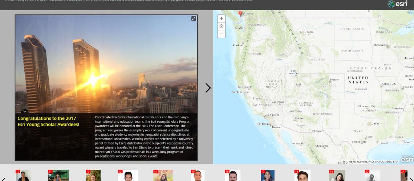414x181 pixels.
Task: Select thumbnail number 18
Action: pos(302,175)
